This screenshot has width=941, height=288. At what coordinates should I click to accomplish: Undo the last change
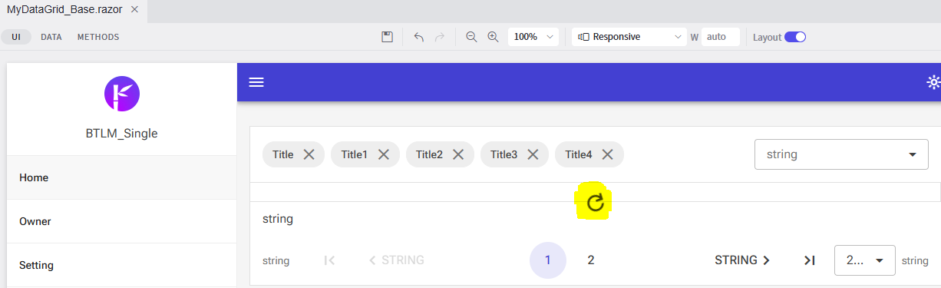418,37
